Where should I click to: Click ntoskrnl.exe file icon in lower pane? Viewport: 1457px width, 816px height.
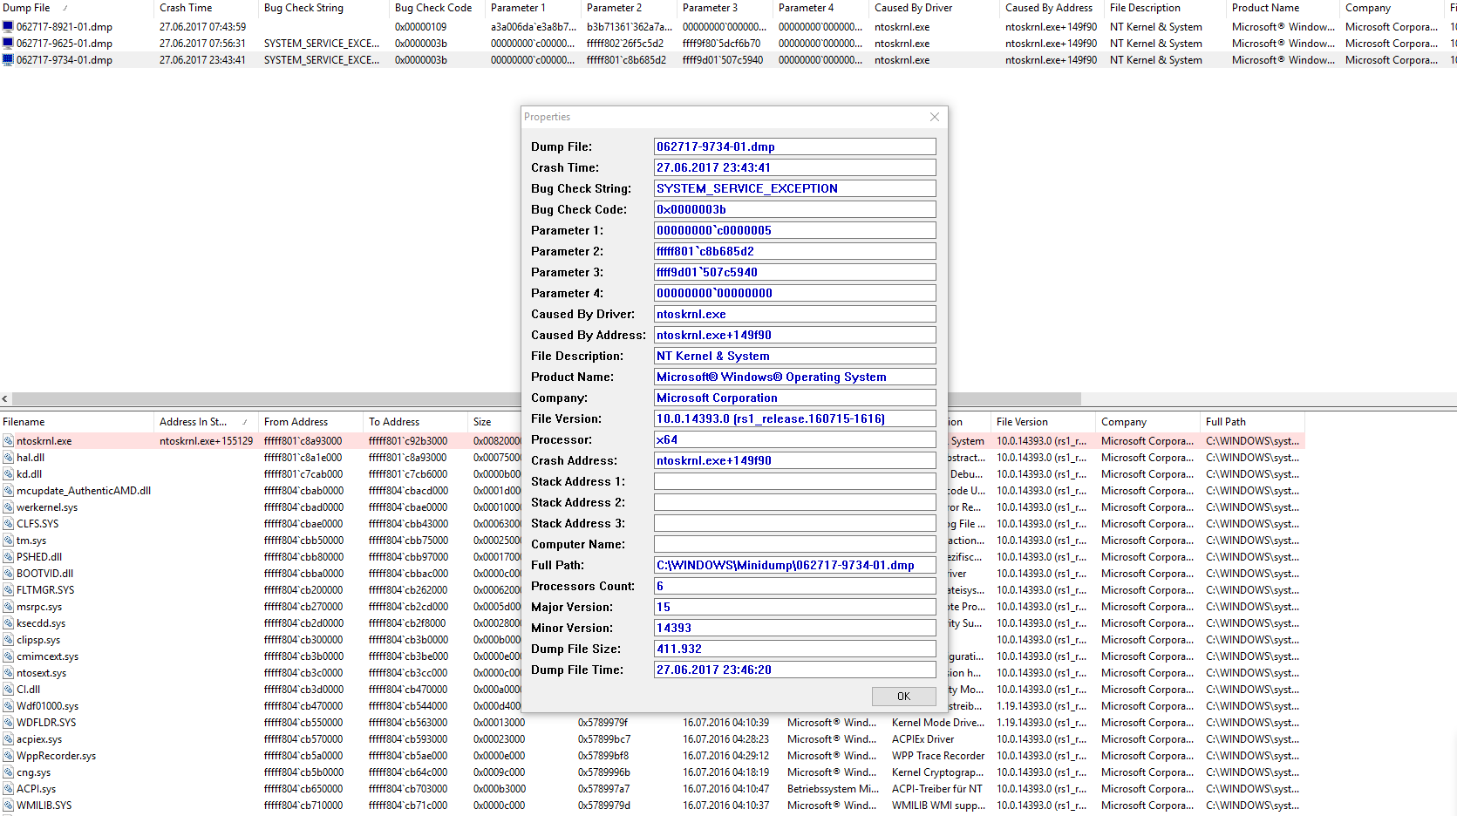(8, 441)
